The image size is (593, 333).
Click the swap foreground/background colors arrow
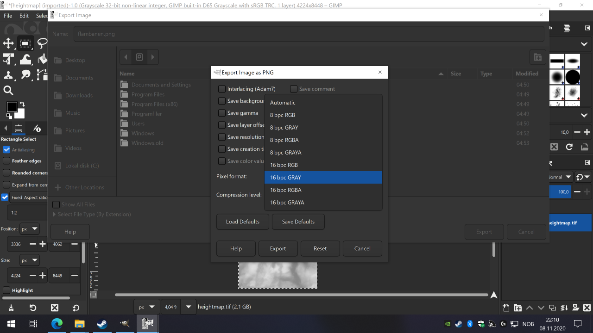coord(22,105)
